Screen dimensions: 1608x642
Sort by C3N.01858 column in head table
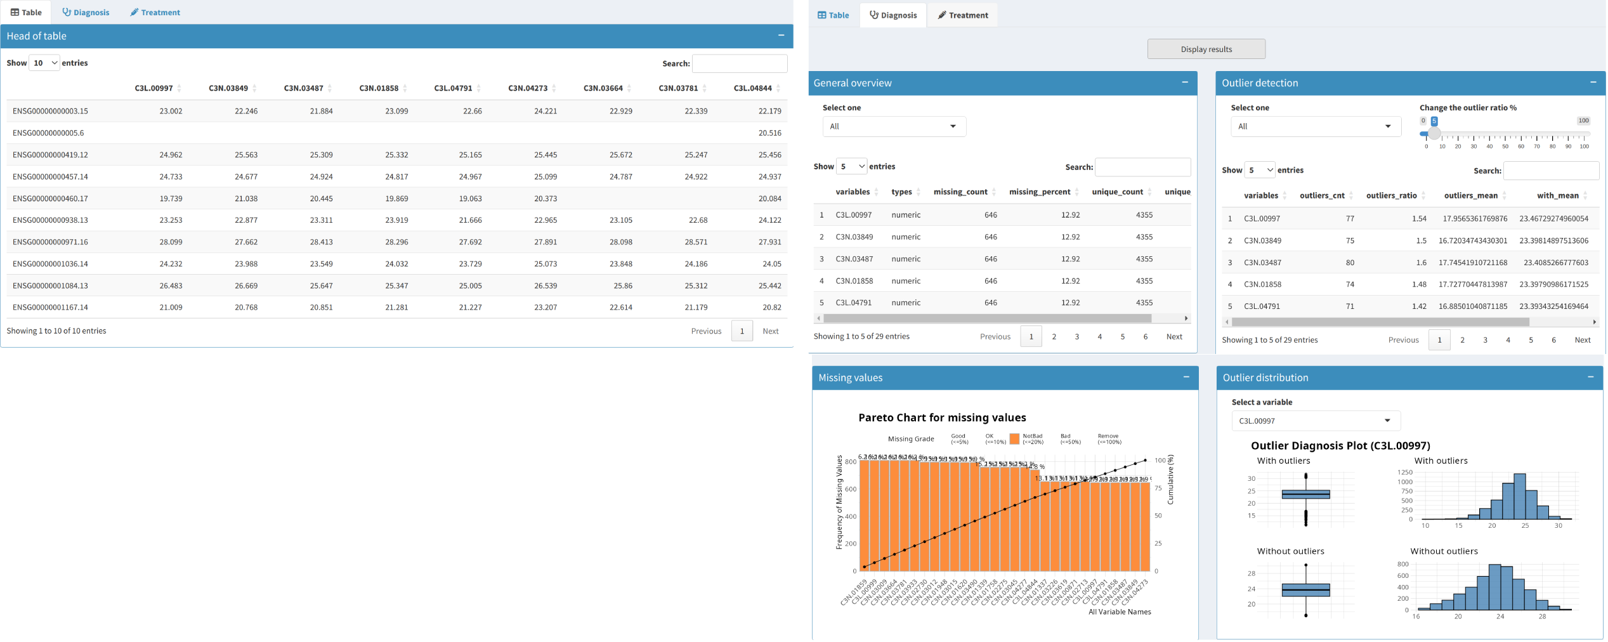382,88
